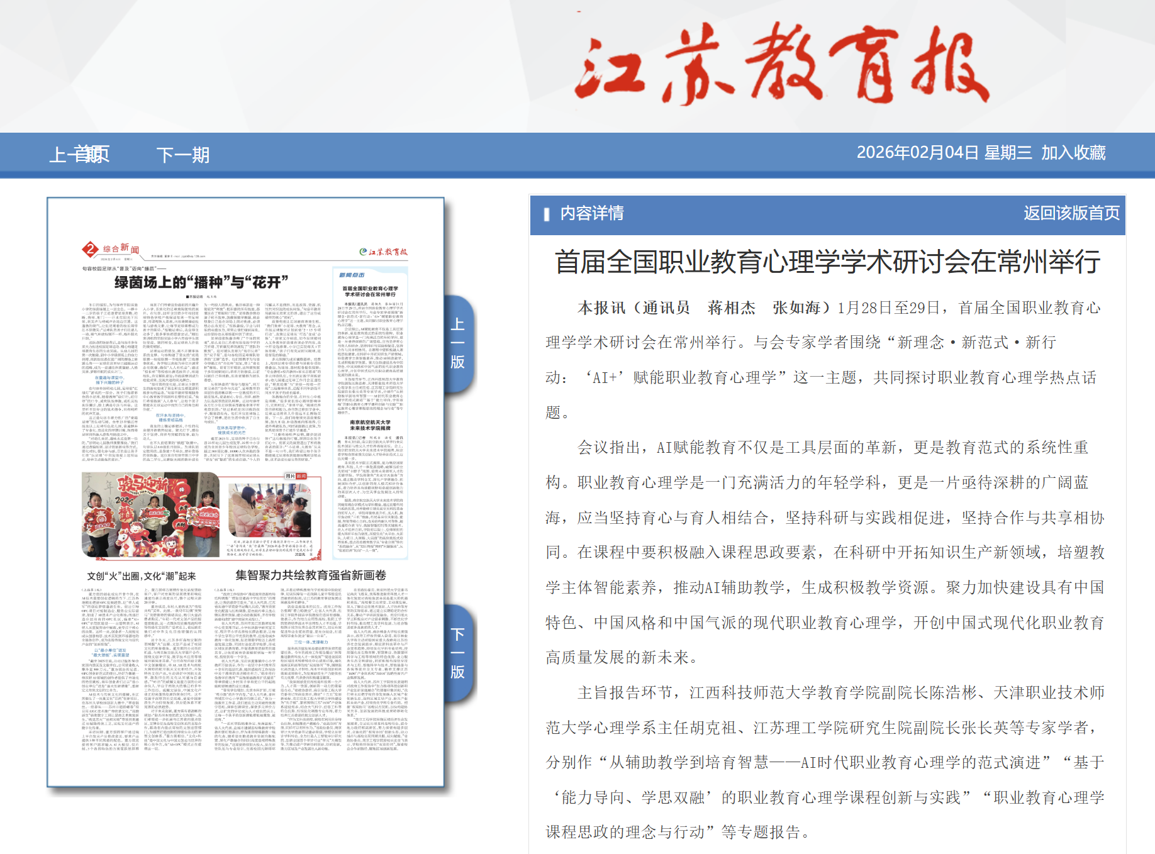The height and width of the screenshot is (854, 1155).
Task: Open the article 文创"火"出圈,文化"潮"起来
Action: 142,576
